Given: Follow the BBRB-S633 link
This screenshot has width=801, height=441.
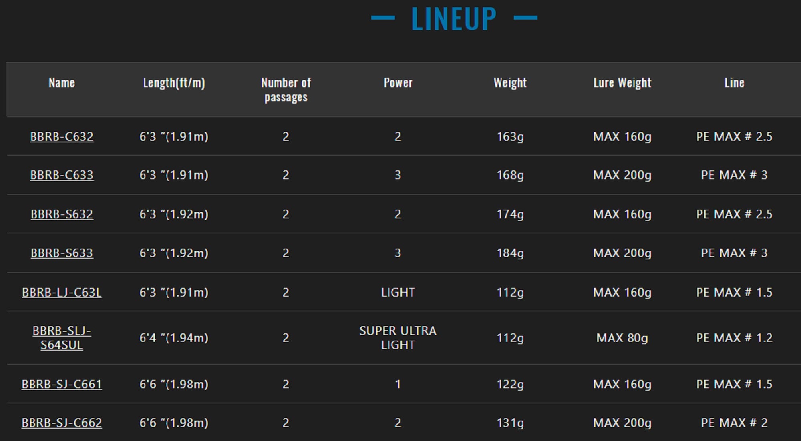Looking at the screenshot, I should point(62,253).
